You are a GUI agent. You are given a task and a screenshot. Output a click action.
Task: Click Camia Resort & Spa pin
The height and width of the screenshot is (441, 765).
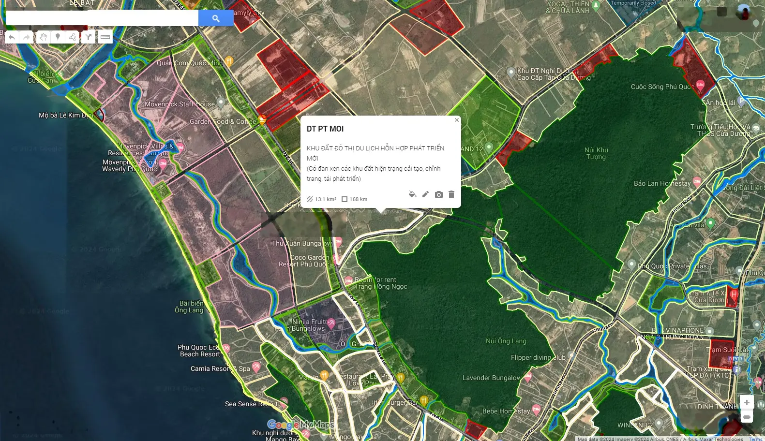256,367
